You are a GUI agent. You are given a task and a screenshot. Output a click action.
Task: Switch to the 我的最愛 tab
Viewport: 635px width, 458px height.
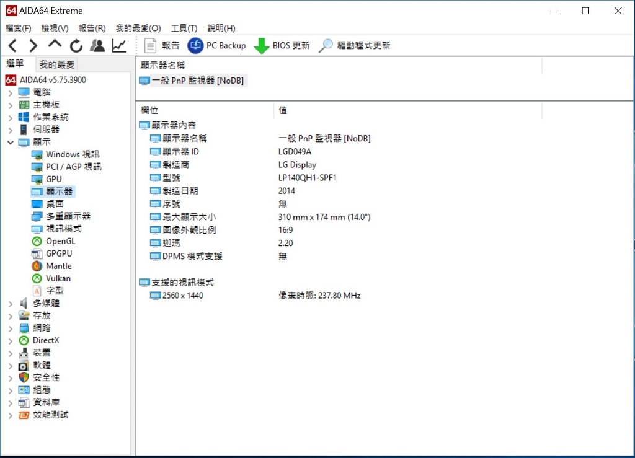(x=56, y=64)
